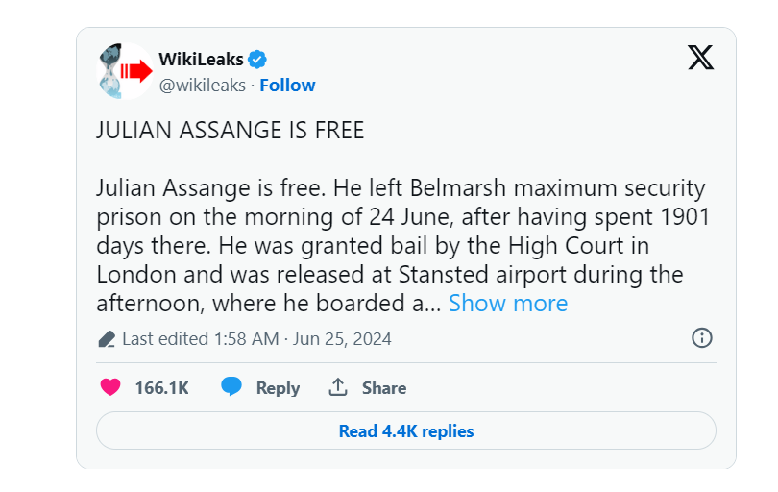This screenshot has height=492, width=778.
Task: Expand the tweet with Show more
Action: pyautogui.click(x=507, y=304)
